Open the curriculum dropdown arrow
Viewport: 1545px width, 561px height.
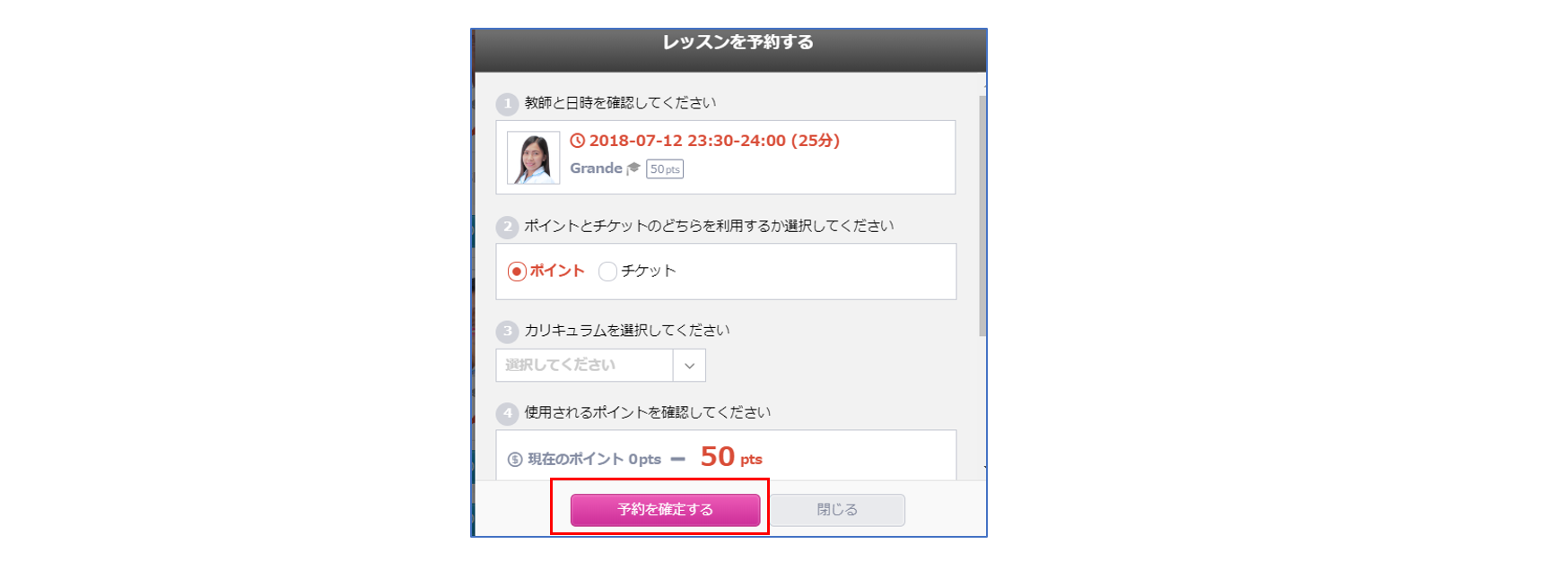pyautogui.click(x=689, y=366)
